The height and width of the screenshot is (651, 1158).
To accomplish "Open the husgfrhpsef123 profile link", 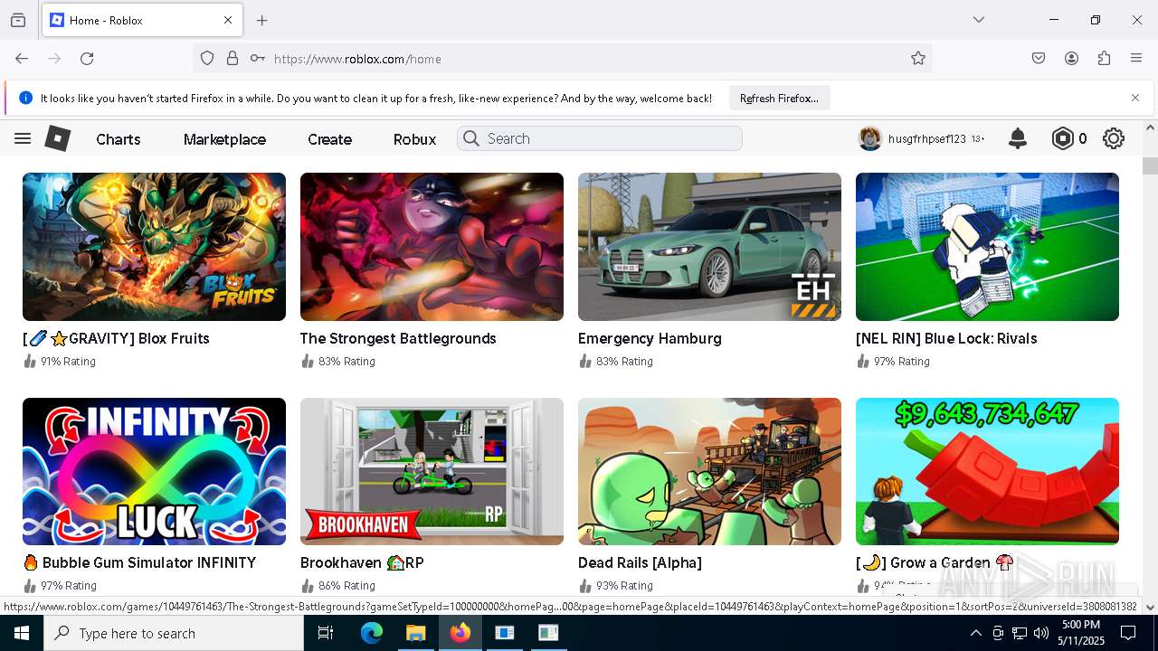I will (x=927, y=139).
